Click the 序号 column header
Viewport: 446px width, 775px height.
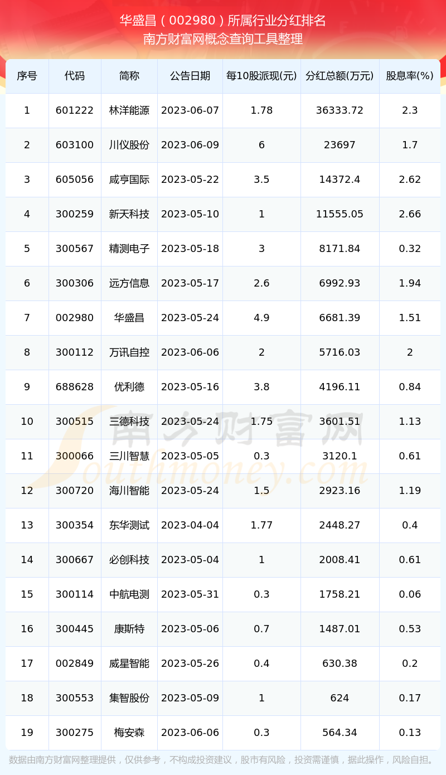click(x=27, y=76)
